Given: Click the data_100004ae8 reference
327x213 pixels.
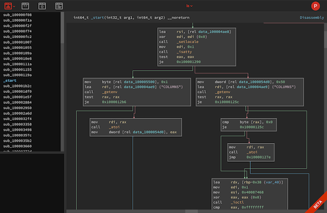Looking at the screenshot, I should [x=214, y=32].
